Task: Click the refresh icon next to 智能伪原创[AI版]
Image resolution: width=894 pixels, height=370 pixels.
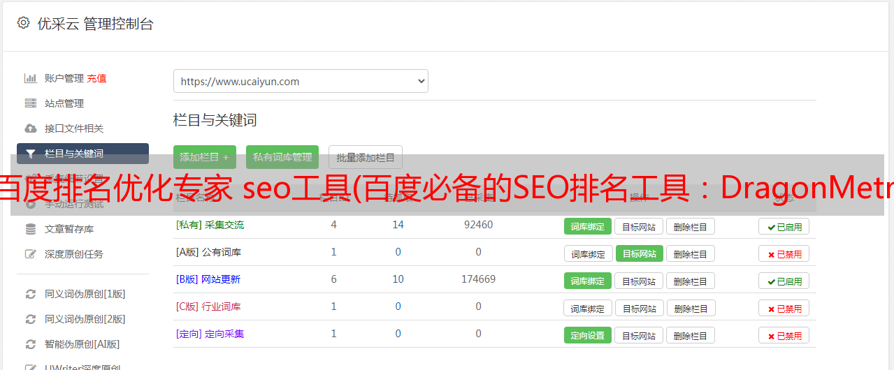Action: [x=30, y=344]
